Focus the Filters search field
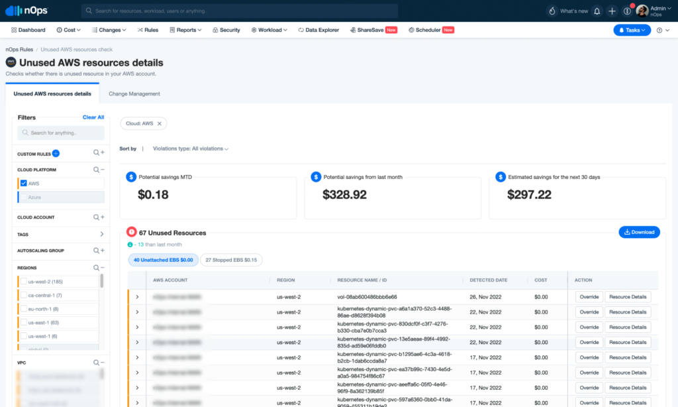This screenshot has height=407, width=678. coord(60,133)
